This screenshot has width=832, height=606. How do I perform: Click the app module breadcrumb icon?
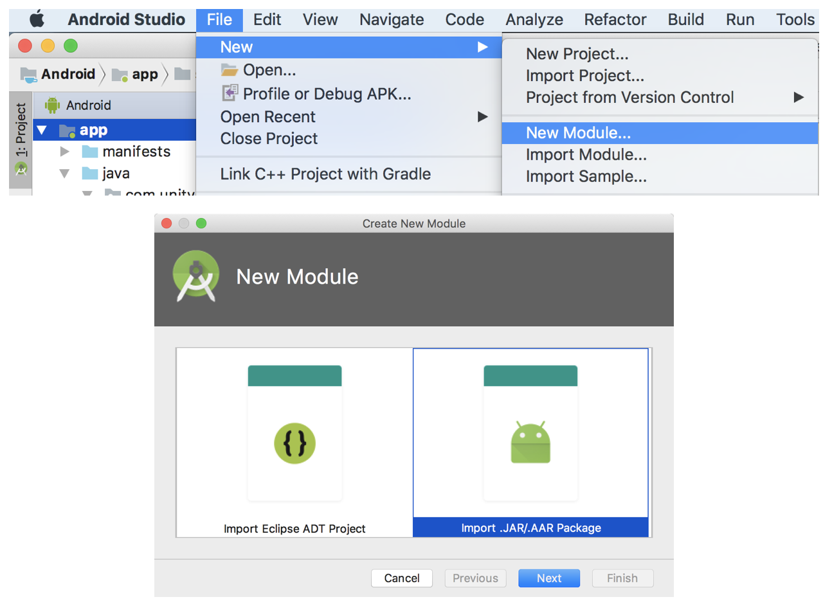(x=120, y=75)
